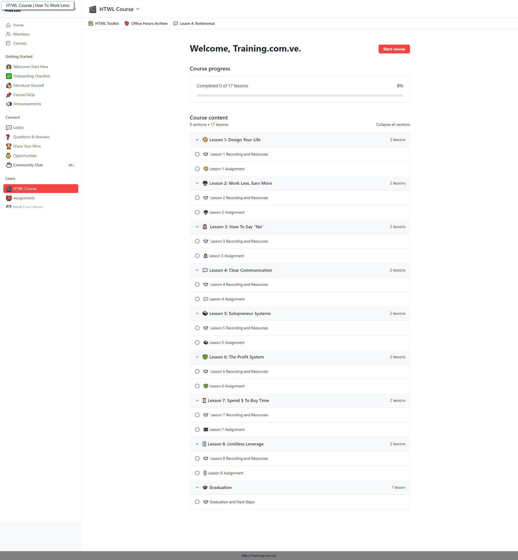Collapse the Lesson 1: Design Your Life section

pyautogui.click(x=197, y=140)
